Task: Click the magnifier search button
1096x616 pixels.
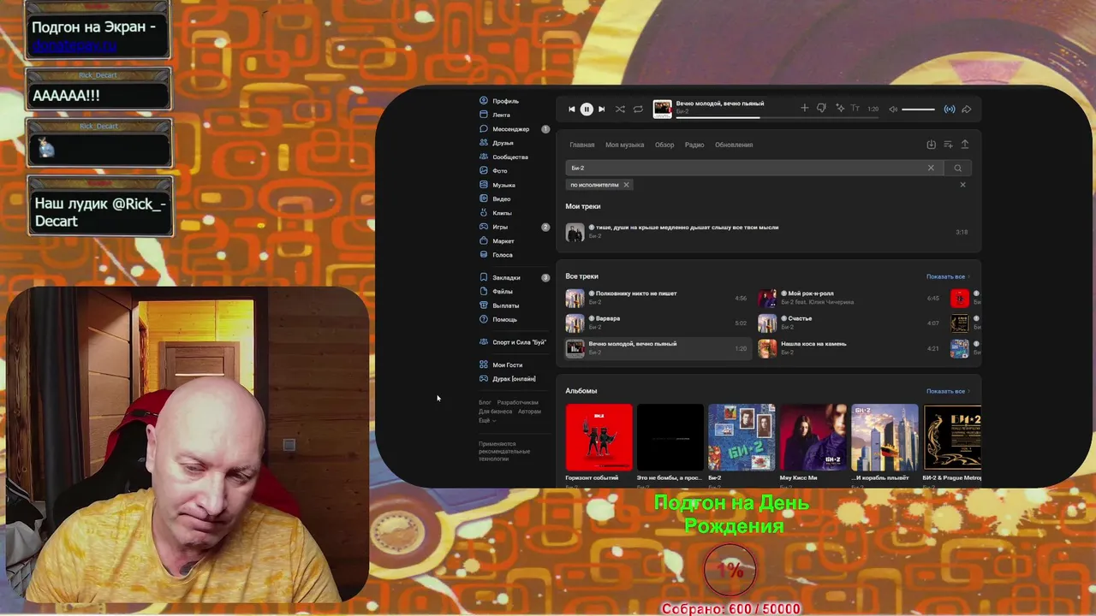Action: 958,168
